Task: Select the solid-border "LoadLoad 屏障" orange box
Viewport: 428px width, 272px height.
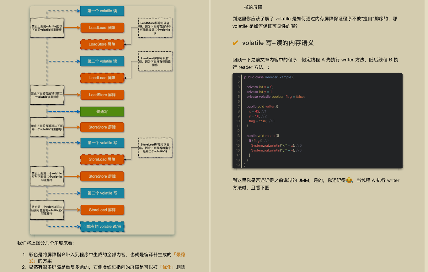Action: 102,28
